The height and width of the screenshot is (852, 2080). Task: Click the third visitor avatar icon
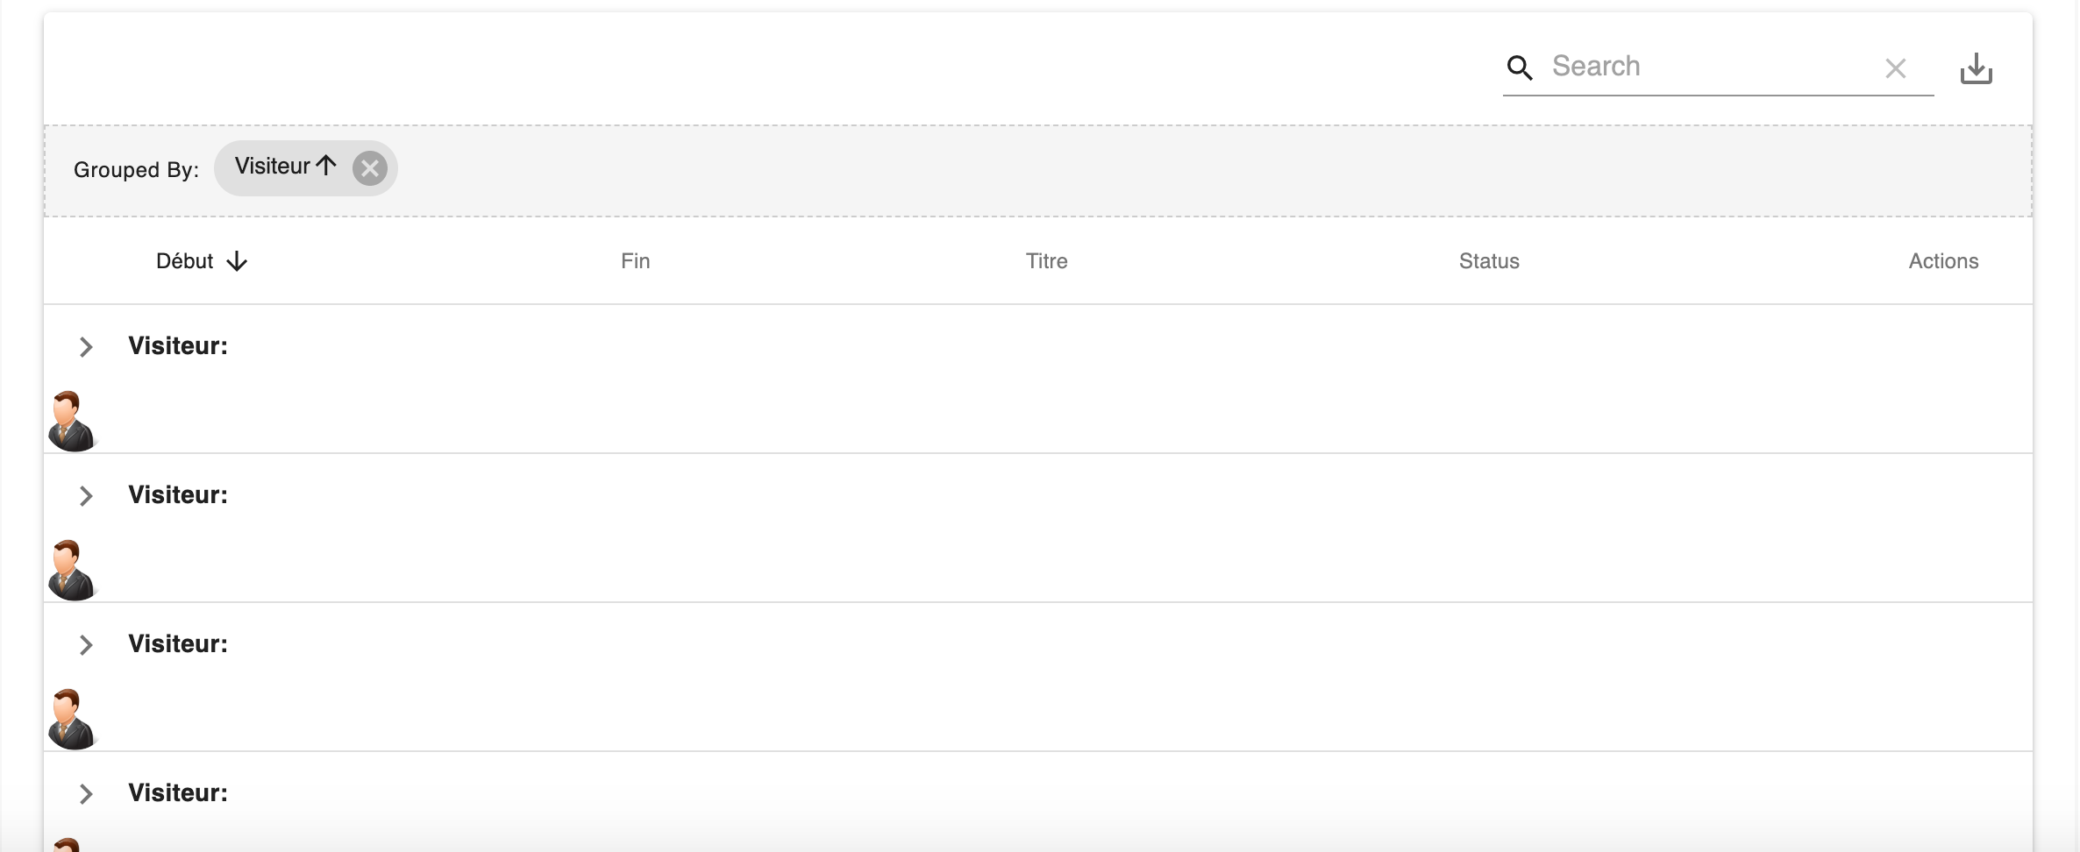72,718
